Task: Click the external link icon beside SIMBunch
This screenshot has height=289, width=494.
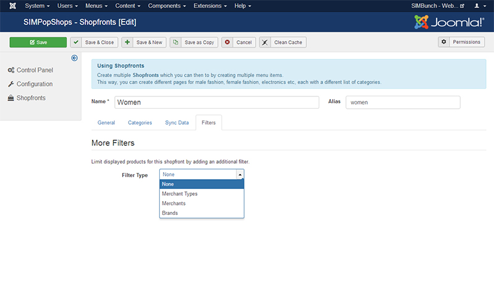Action: click(462, 6)
